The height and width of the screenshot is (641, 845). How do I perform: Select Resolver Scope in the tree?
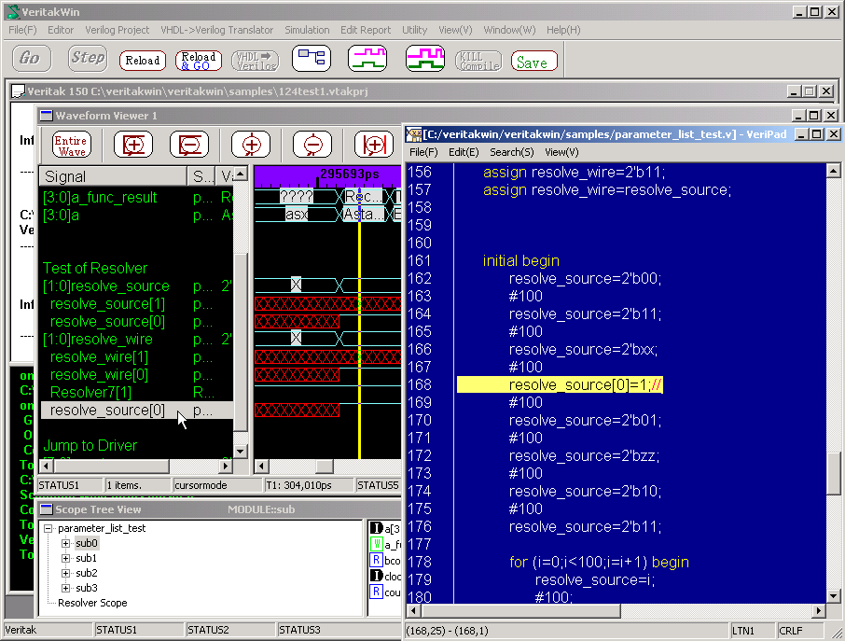pyautogui.click(x=92, y=603)
